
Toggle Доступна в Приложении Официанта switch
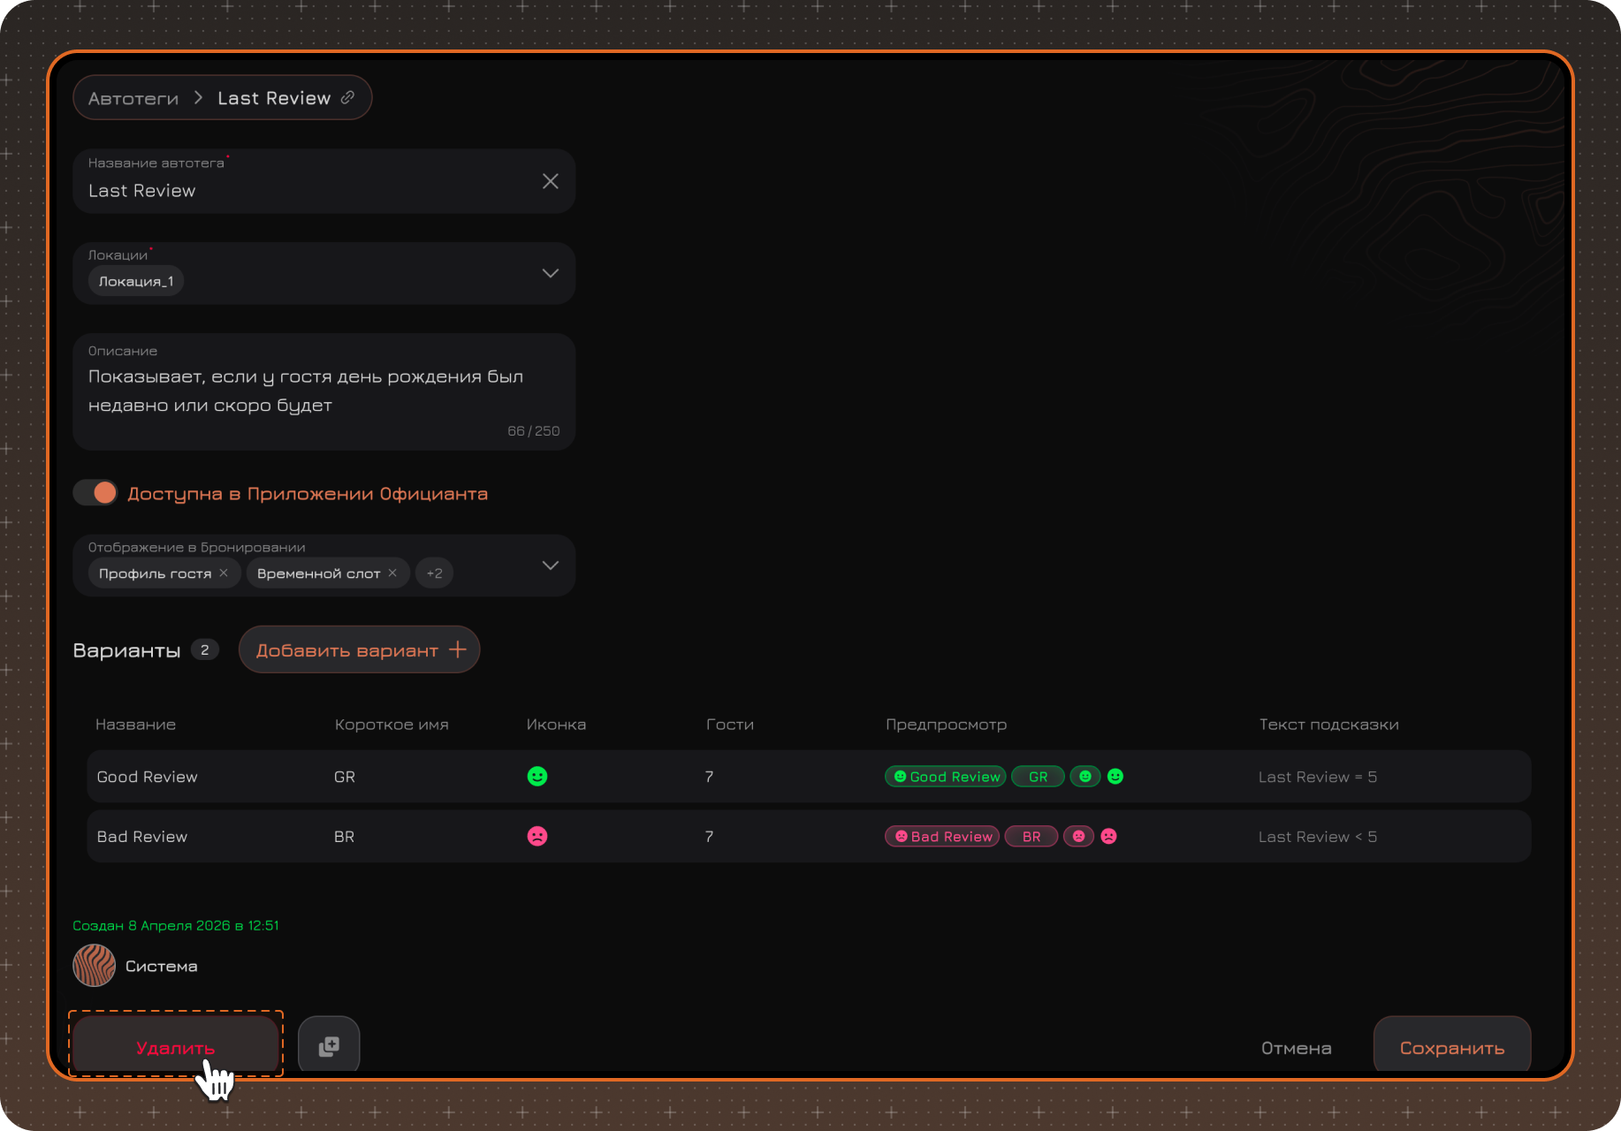95,493
